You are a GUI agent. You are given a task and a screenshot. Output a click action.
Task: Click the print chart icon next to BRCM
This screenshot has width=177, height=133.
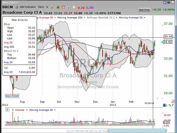[x=17, y=7]
